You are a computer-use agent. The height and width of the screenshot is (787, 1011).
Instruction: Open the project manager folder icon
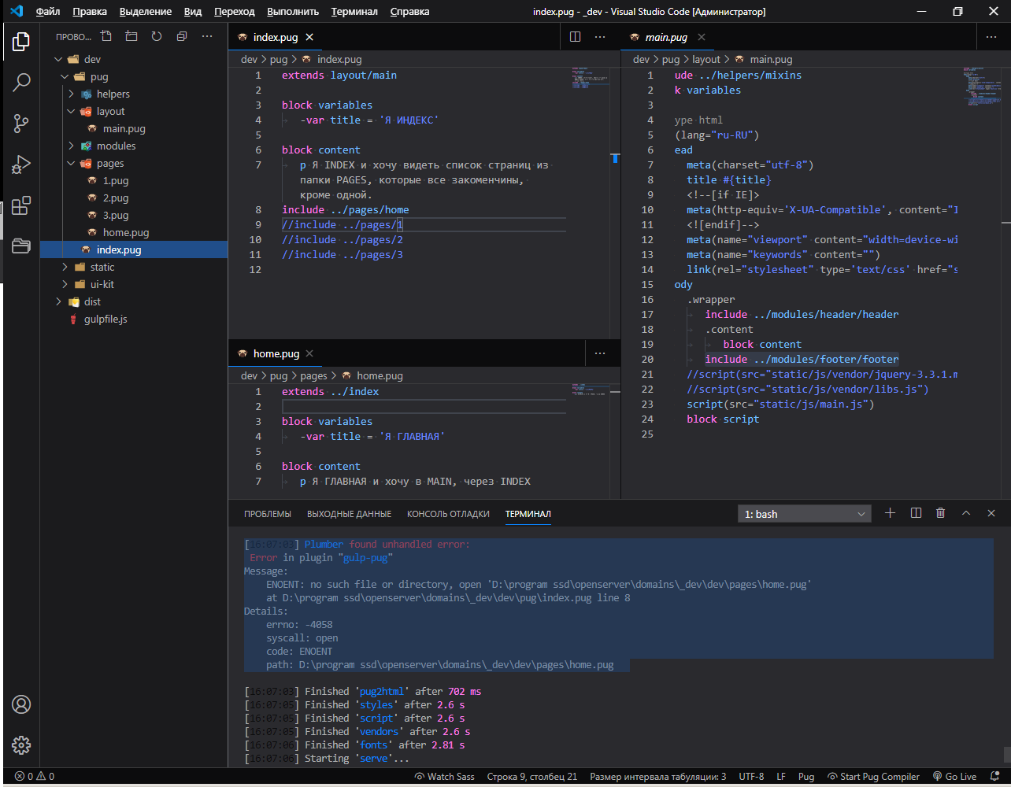pos(21,246)
